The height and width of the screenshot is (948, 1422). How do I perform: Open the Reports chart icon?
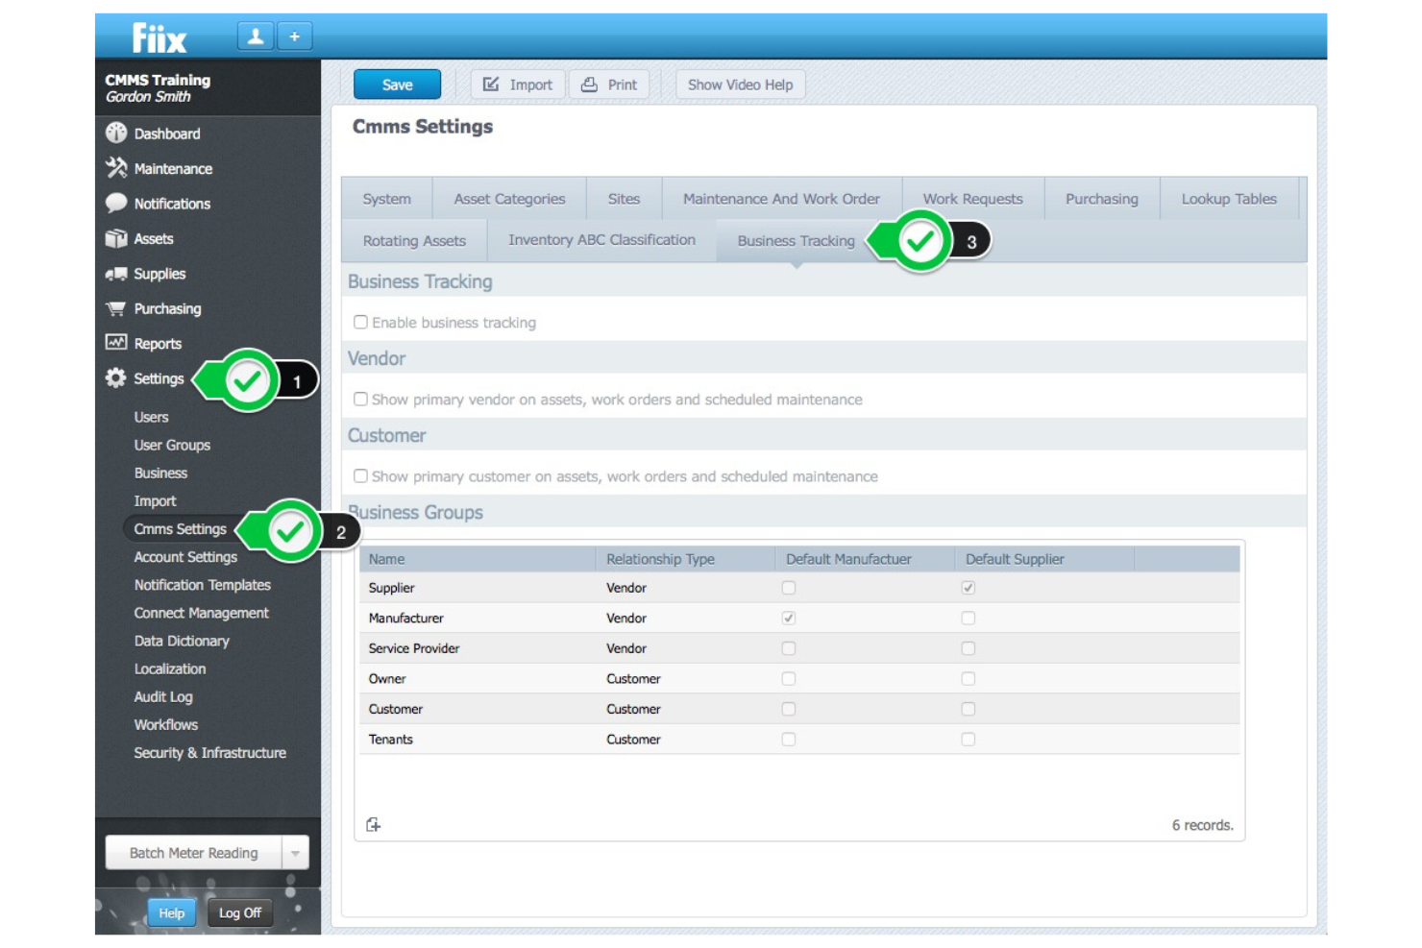[115, 343]
